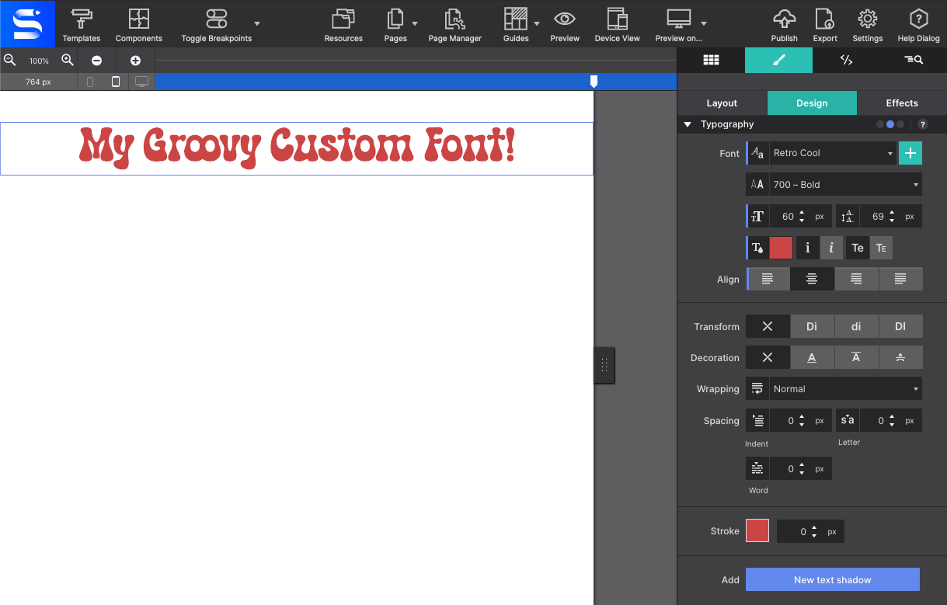The width and height of the screenshot is (947, 605).
Task: Open the Layout tab
Action: pos(722,103)
